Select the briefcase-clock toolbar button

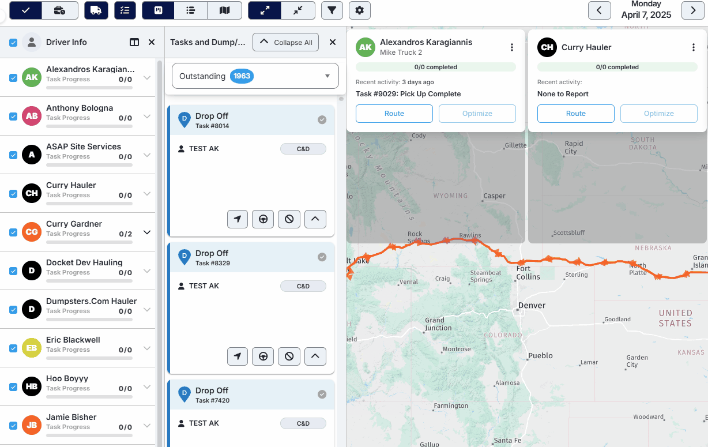coord(59,10)
